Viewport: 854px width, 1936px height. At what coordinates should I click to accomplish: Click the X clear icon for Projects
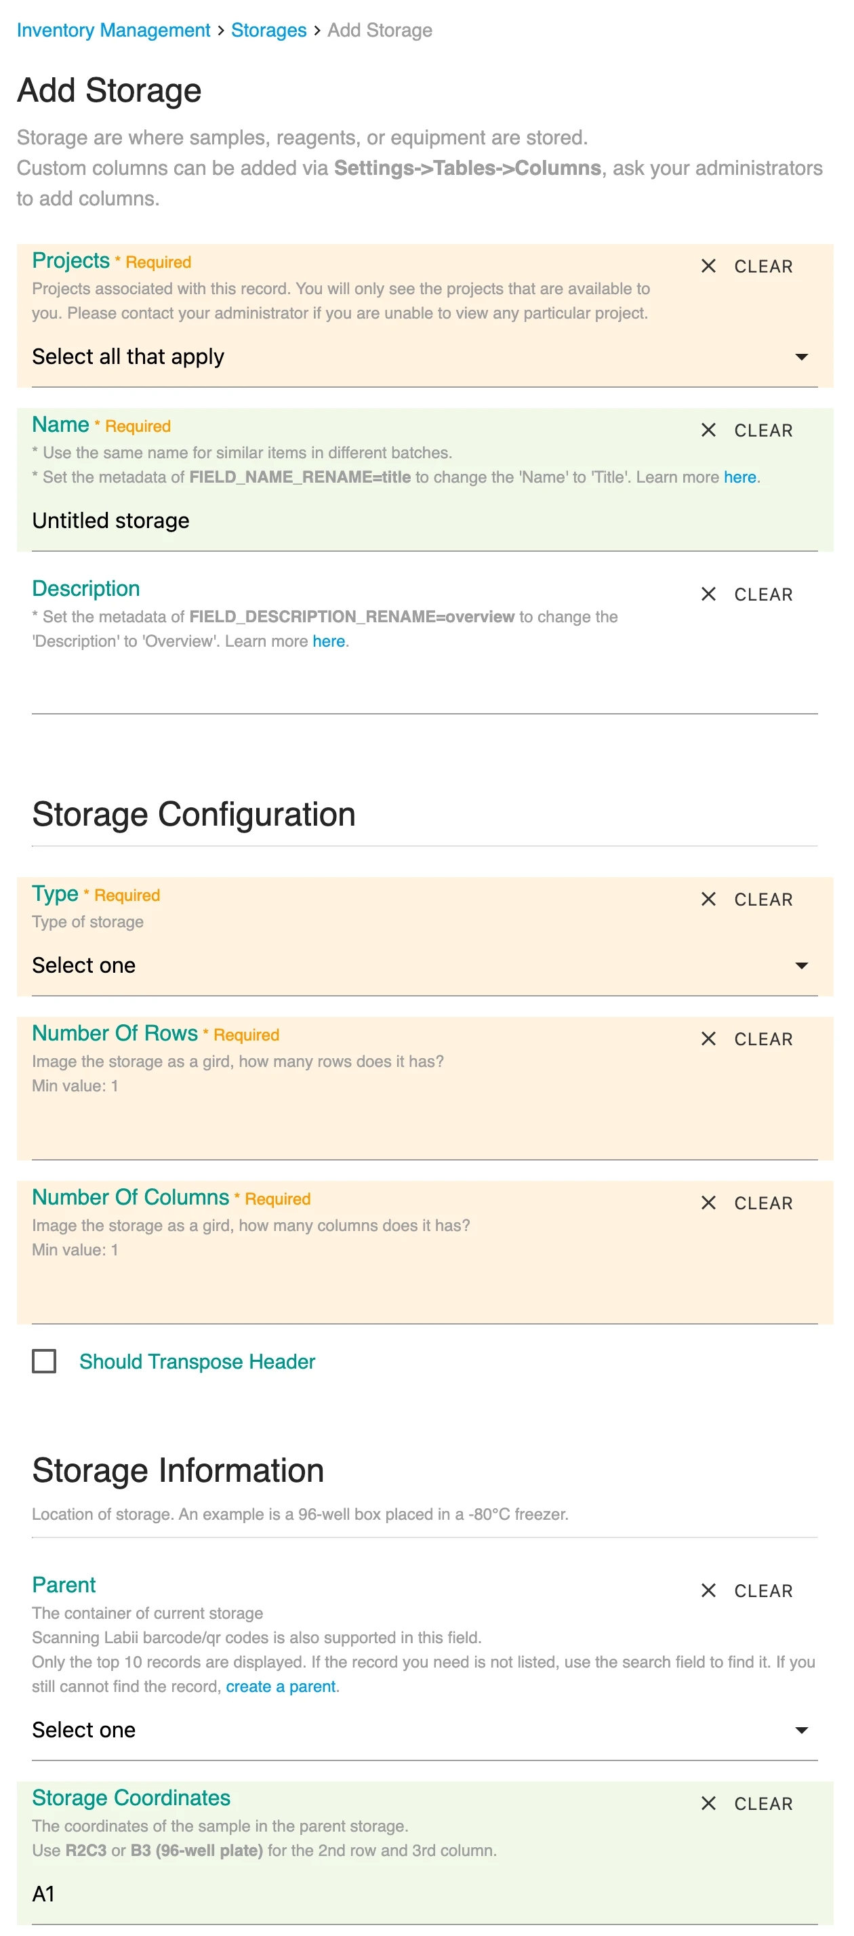pyautogui.click(x=708, y=266)
